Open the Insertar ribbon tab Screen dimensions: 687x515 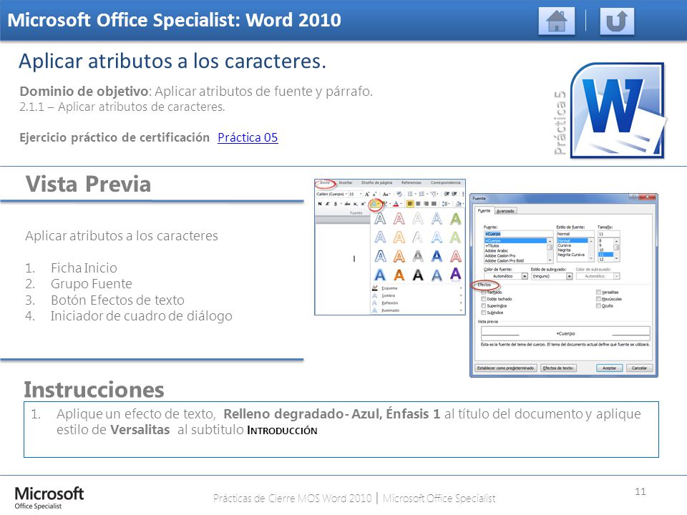point(346,182)
